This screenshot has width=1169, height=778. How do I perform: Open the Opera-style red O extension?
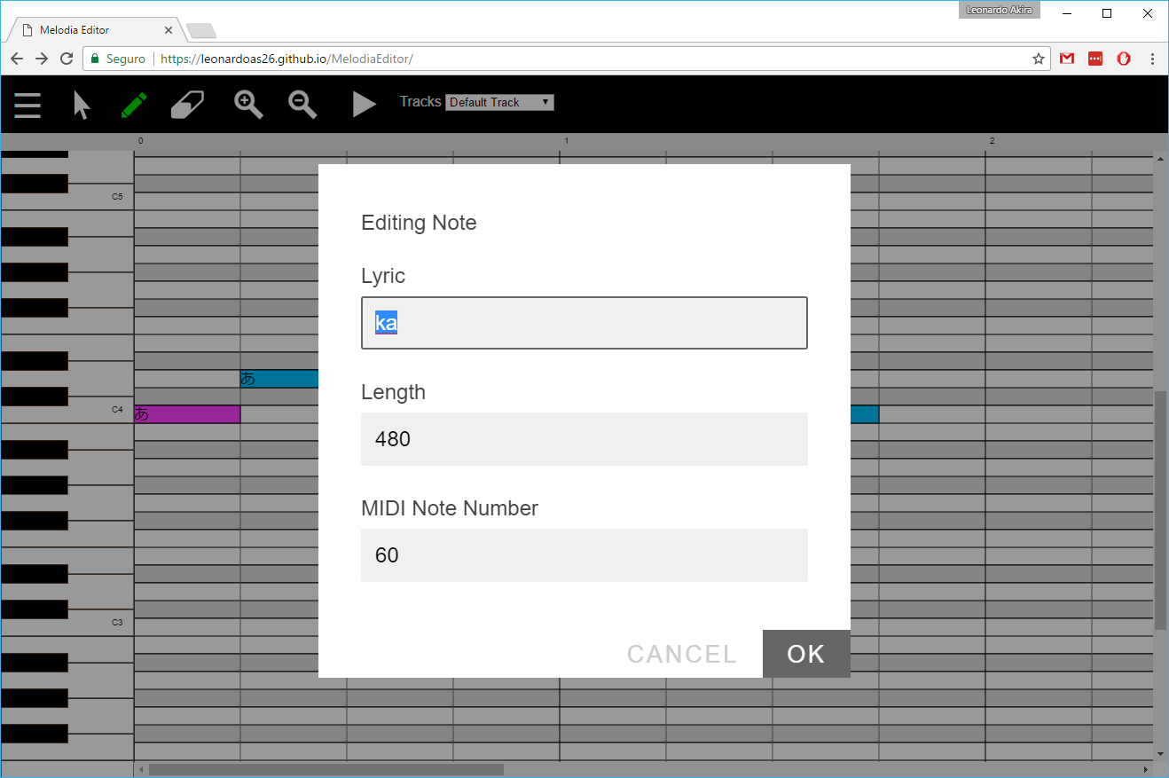[1124, 59]
